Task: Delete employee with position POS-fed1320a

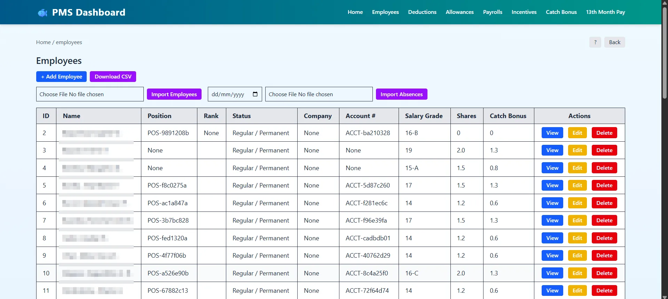Action: tap(604, 238)
